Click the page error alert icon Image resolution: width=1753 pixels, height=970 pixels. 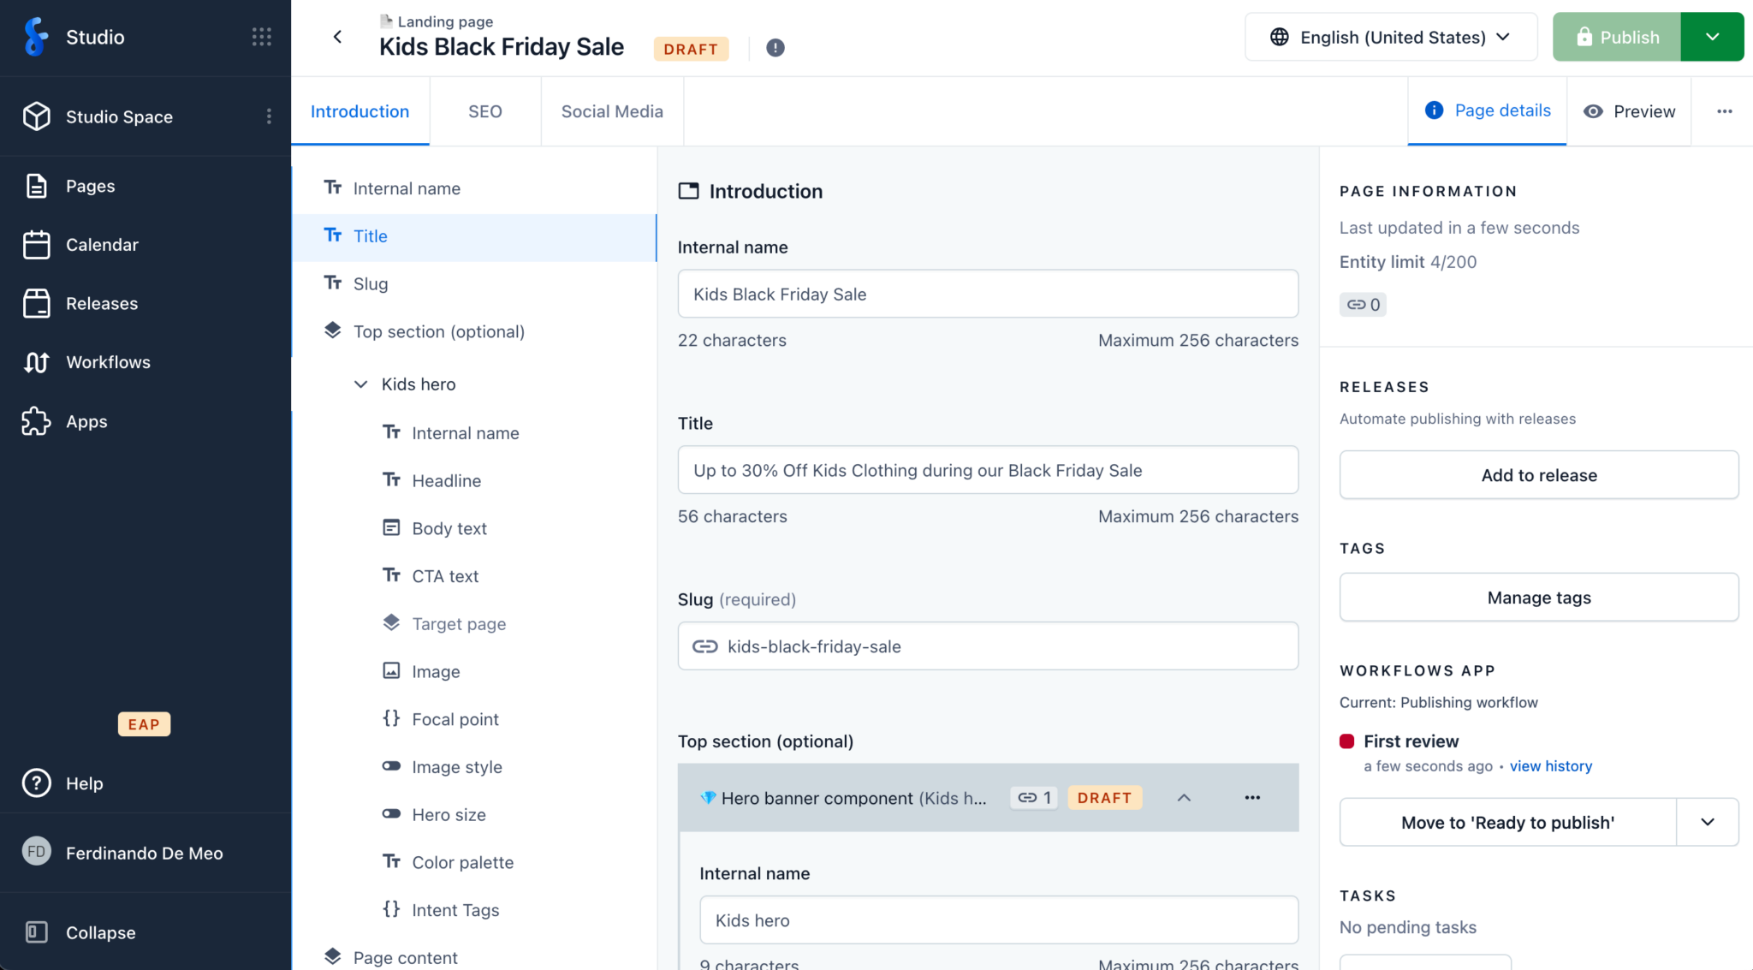(x=775, y=49)
